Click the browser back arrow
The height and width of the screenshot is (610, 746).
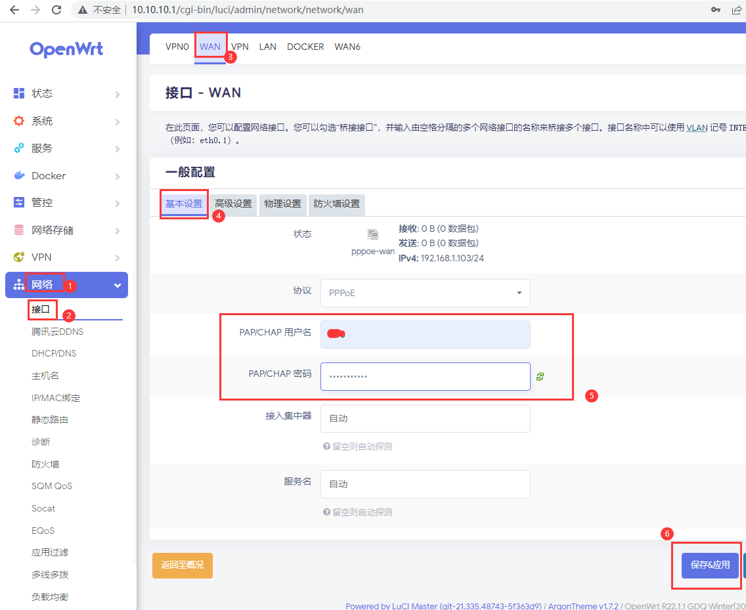(14, 9)
